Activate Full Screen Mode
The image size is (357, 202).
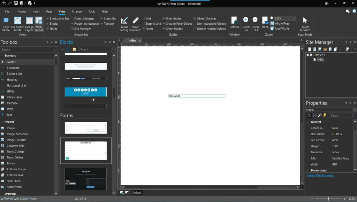[17, 24]
